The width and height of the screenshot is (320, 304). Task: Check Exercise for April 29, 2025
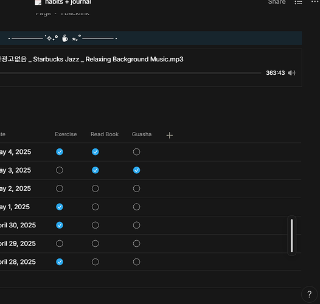point(60,244)
